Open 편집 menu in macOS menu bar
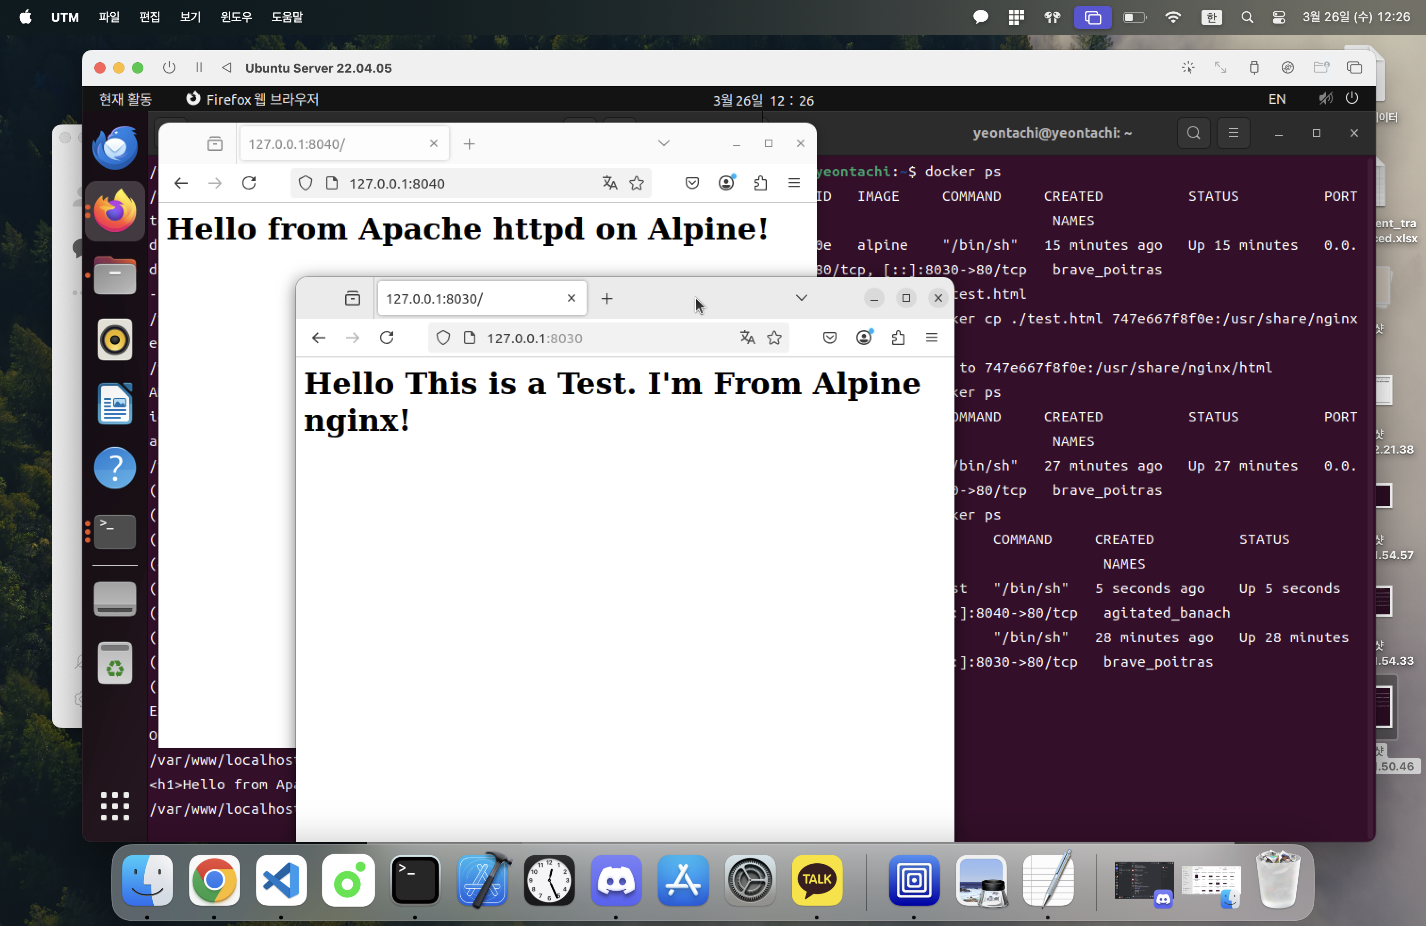Screen dimensions: 1426x926 [150, 17]
